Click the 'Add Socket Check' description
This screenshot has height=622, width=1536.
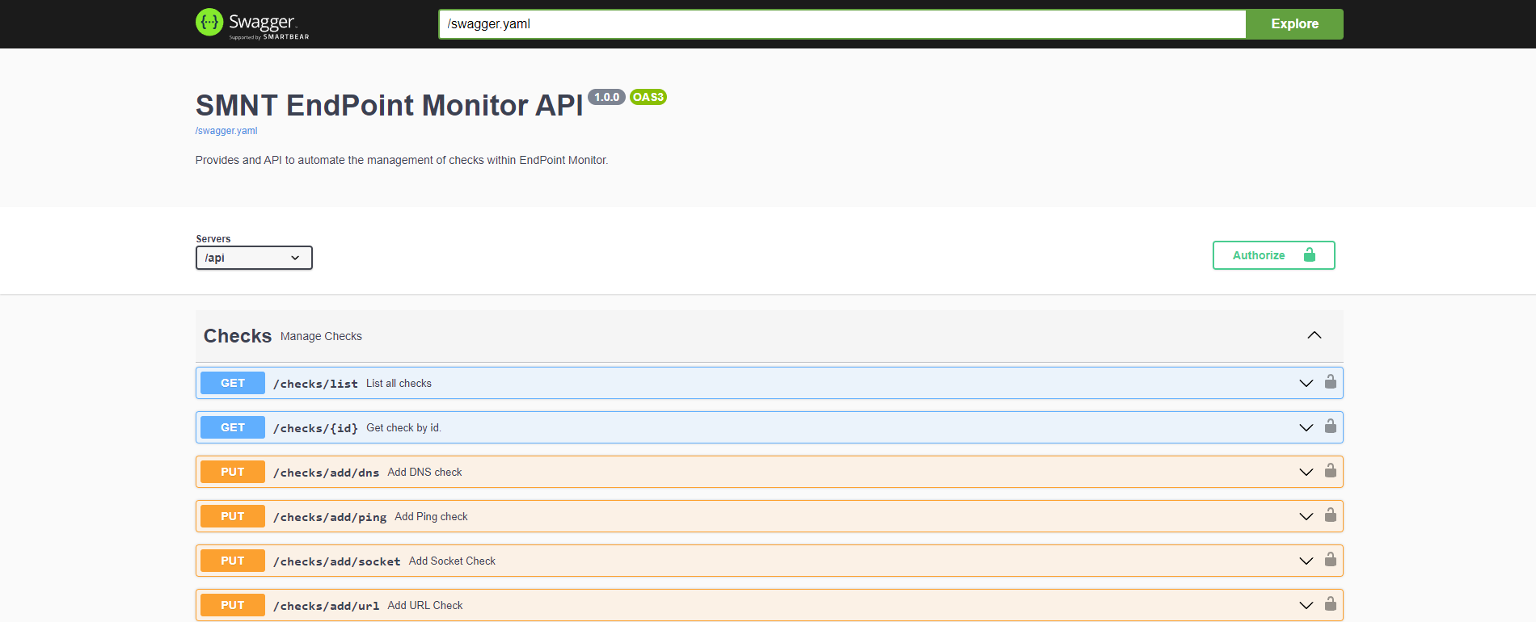[x=452, y=561]
